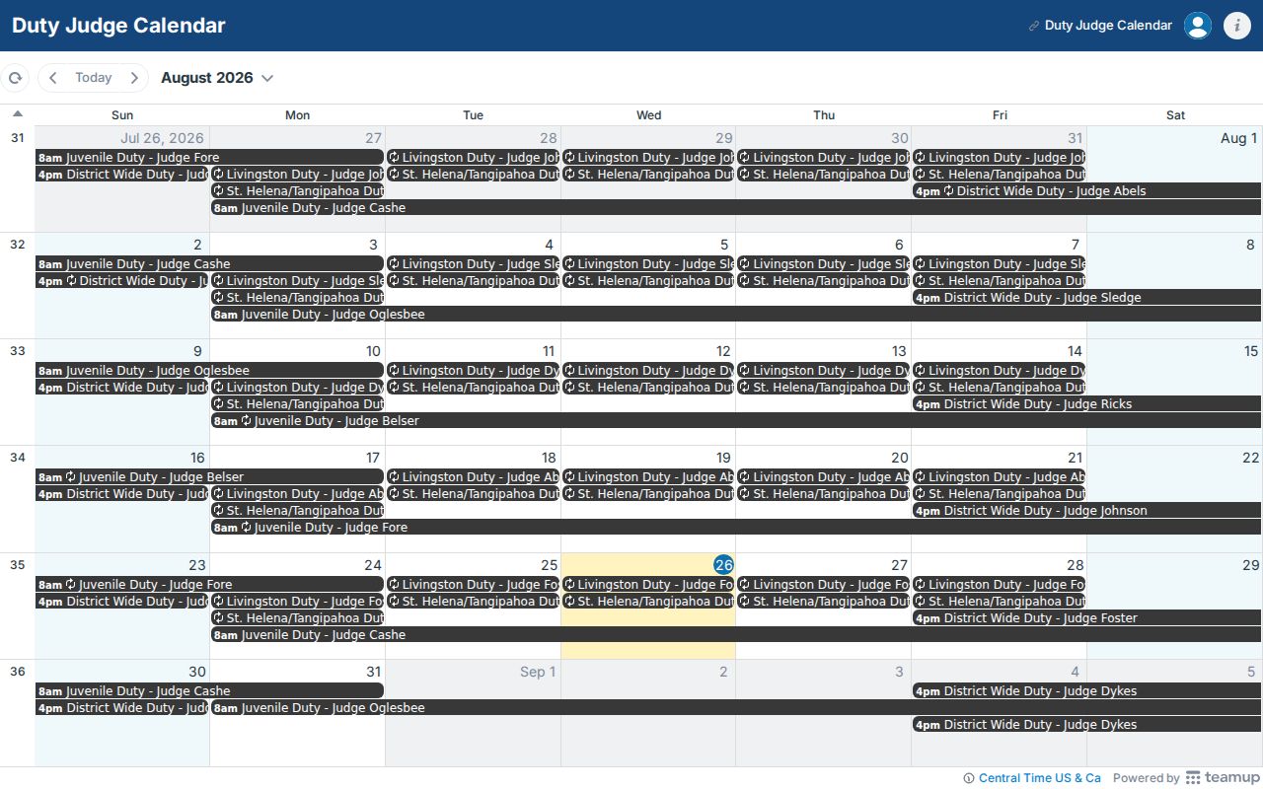1263x789 pixels.
Task: Select the highlighted day 26
Action: pos(724,565)
